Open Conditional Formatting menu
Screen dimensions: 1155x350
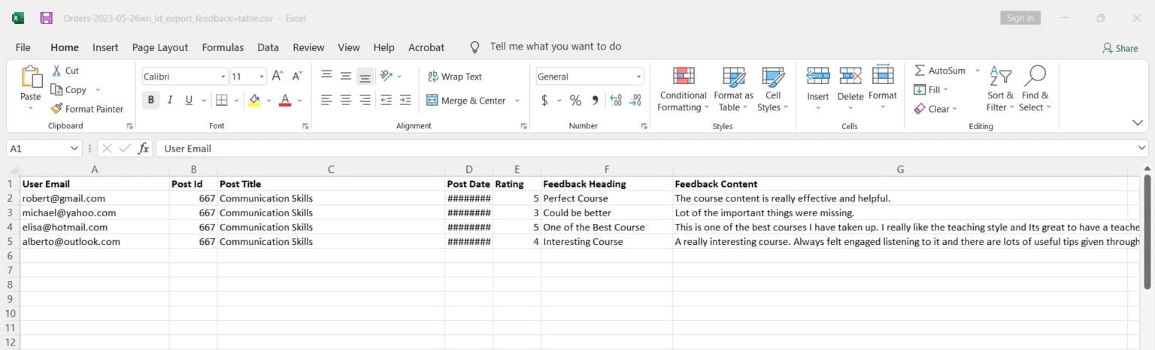(x=683, y=90)
